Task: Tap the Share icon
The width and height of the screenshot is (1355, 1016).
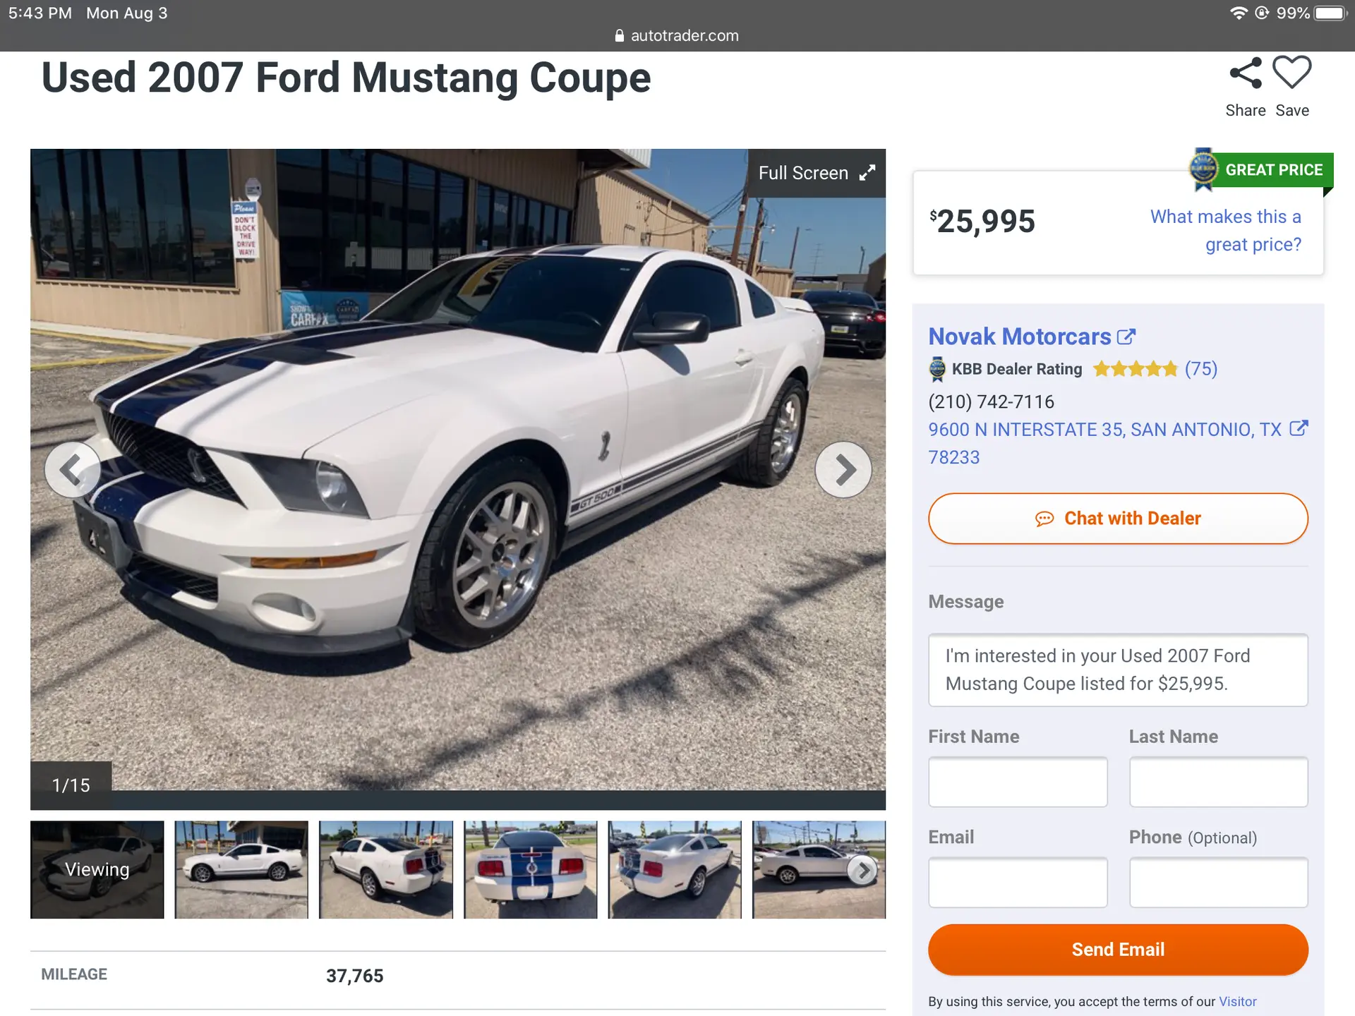Action: pos(1246,73)
